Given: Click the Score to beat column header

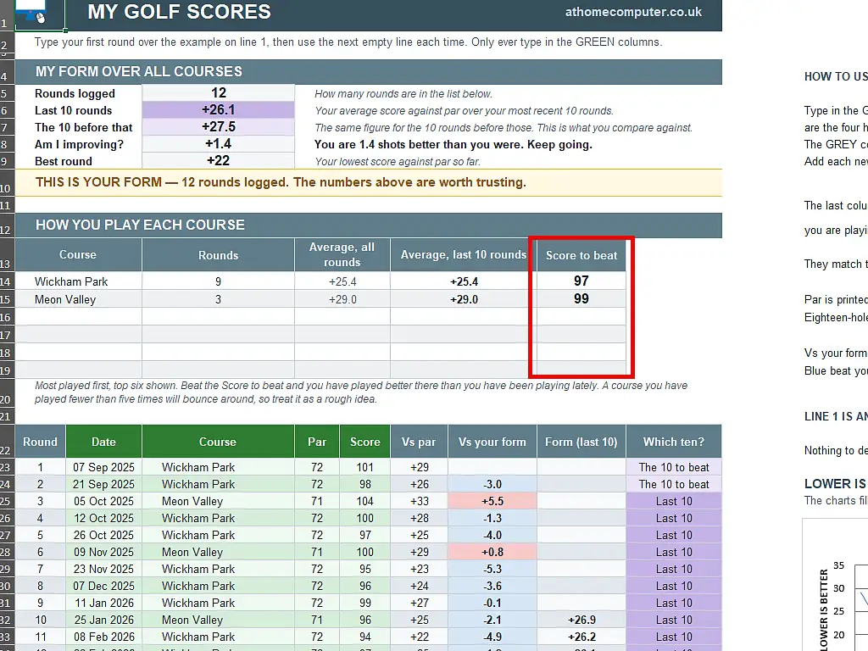Looking at the screenshot, I should tap(581, 255).
